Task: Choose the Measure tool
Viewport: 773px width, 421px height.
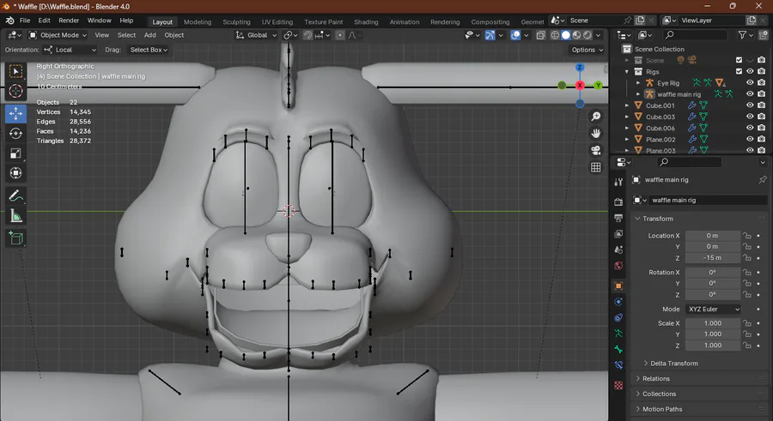Action: coord(15,216)
